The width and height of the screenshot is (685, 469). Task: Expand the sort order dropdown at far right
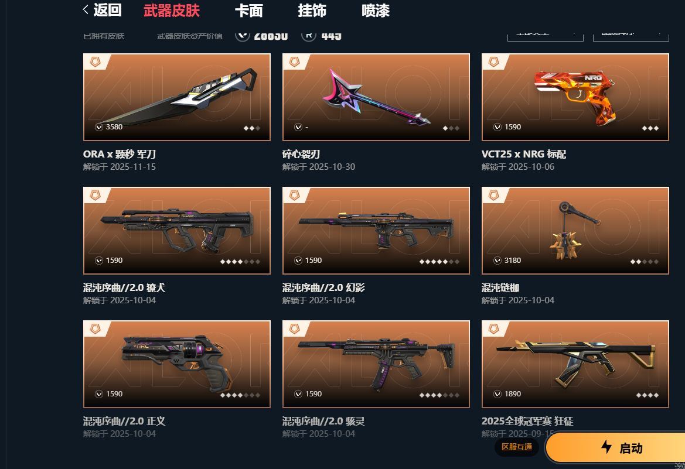(x=631, y=36)
